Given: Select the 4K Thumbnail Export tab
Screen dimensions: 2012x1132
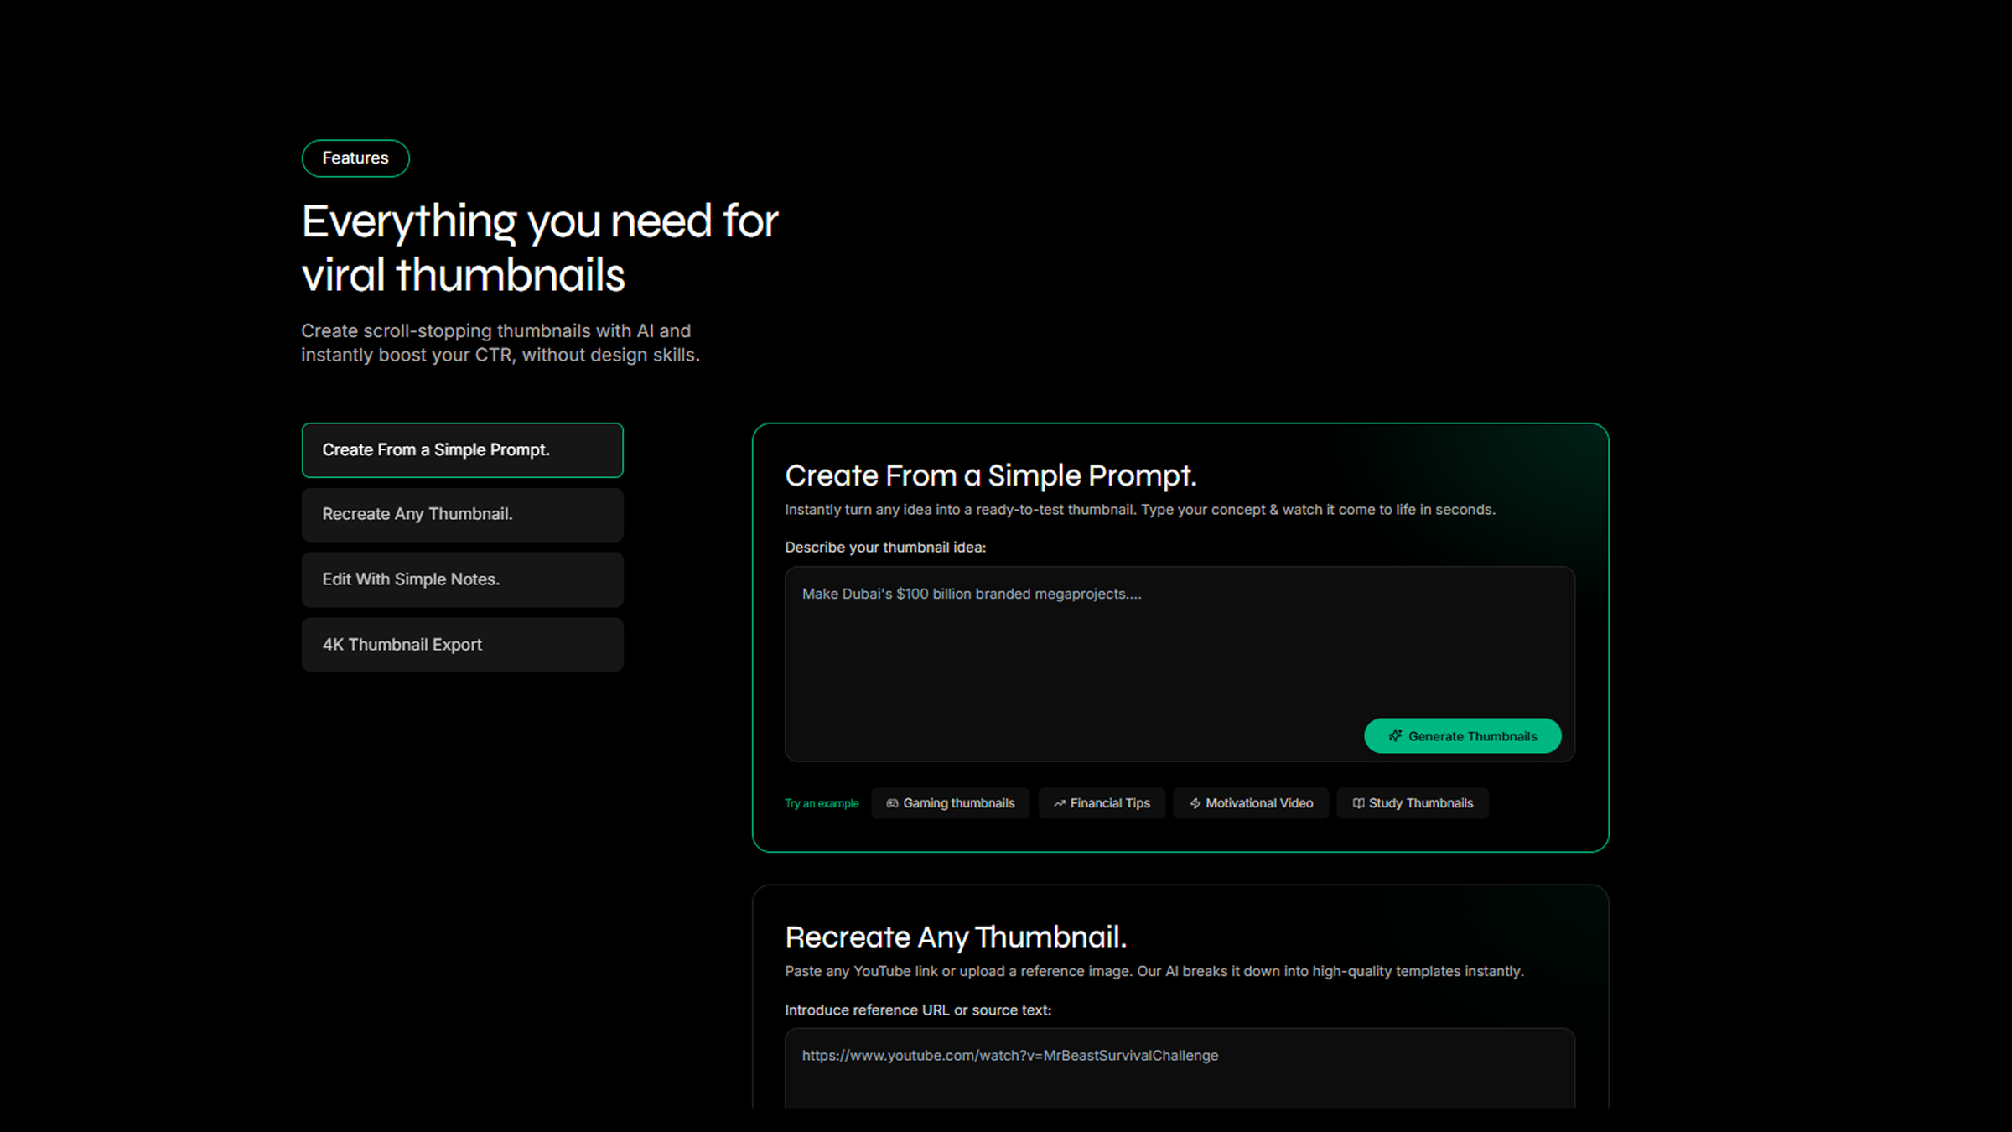Looking at the screenshot, I should pyautogui.click(x=462, y=645).
